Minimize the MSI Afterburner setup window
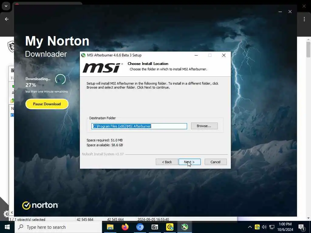The height and width of the screenshot is (233, 311). [196, 55]
